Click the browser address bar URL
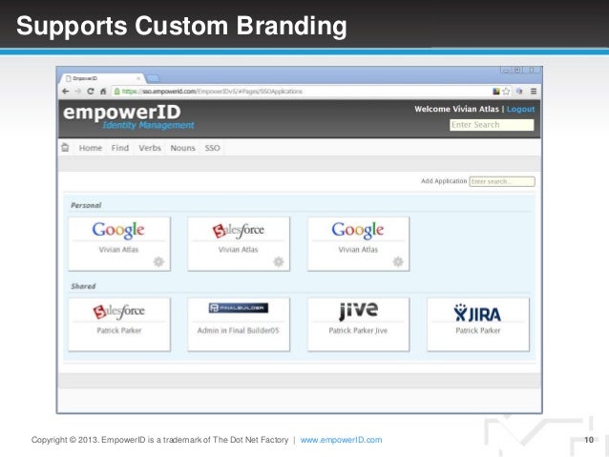The image size is (609, 457). 212,92
